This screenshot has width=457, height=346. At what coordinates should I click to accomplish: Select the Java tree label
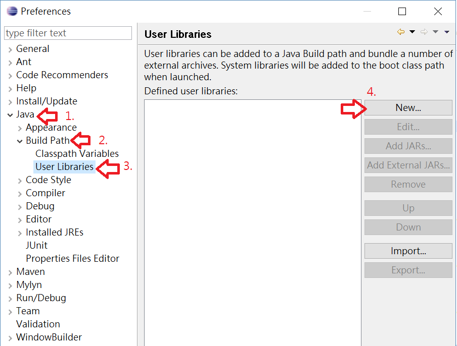pyautogui.click(x=25, y=114)
